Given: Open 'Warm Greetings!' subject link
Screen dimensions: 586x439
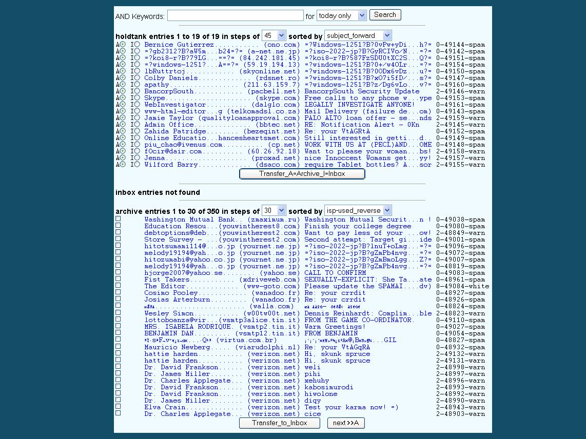Looking at the screenshot, I should [335, 327].
